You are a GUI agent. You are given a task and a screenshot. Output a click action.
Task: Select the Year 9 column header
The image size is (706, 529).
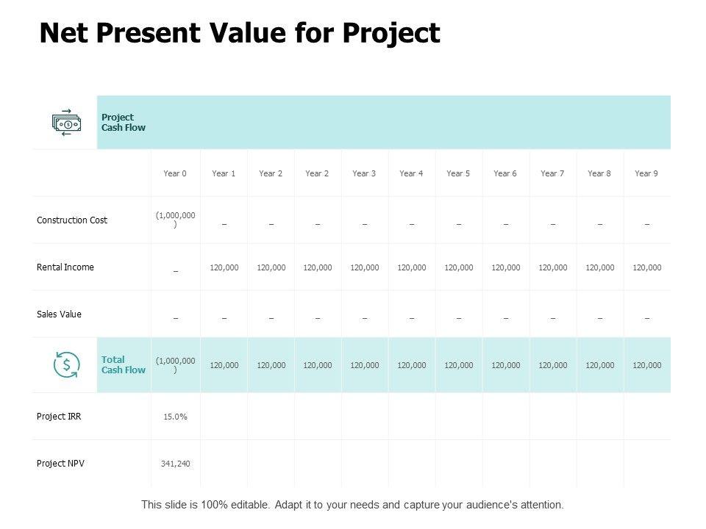(646, 173)
